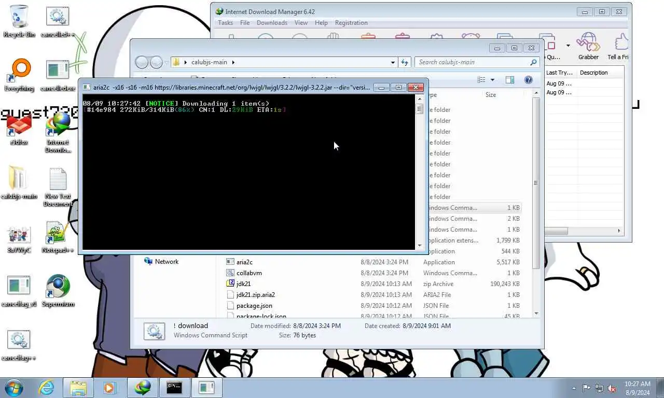
Task: Click the Action Center flag in the tray
Action: [586, 388]
